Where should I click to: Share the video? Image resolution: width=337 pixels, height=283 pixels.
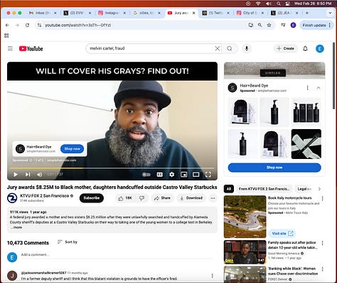coord(162,198)
